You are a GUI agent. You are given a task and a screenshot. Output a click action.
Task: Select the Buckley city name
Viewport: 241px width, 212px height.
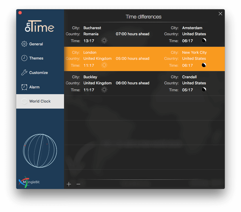[x=90, y=77]
